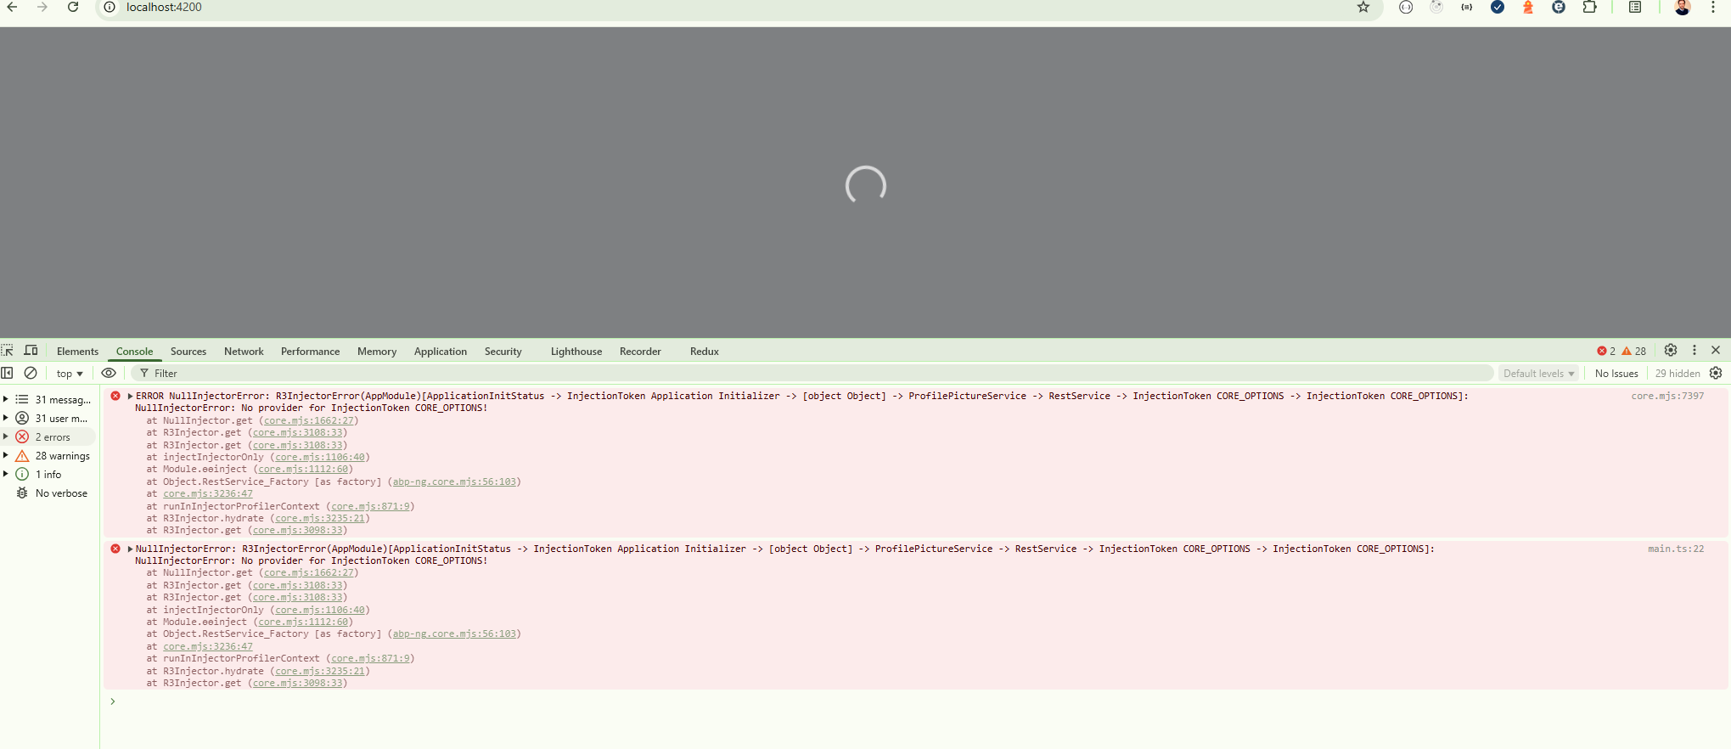Viewport: 1731px width, 749px height.
Task: Go back to the previous page
Action: (12, 7)
